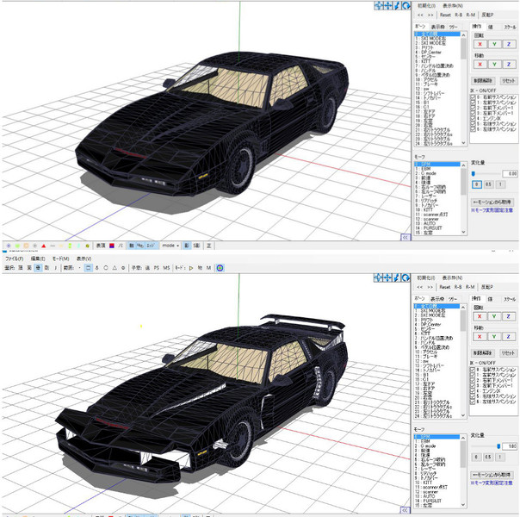Click the round multicolored icon ending the edit toolbar

(219, 268)
